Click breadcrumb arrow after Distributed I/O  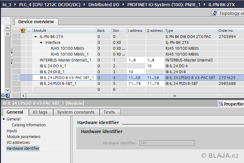point(123,5)
